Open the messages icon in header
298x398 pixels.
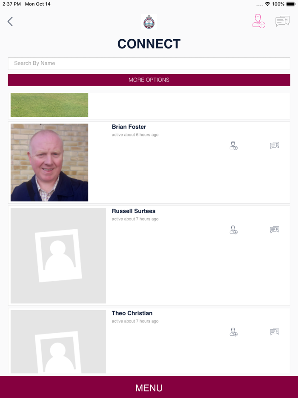click(283, 21)
